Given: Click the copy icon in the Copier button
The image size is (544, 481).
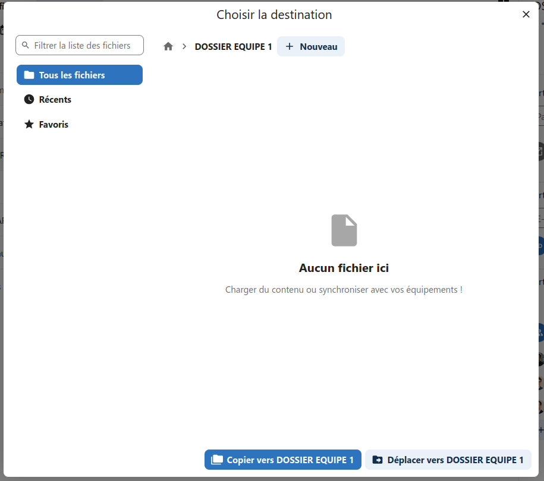Looking at the screenshot, I should (x=217, y=460).
